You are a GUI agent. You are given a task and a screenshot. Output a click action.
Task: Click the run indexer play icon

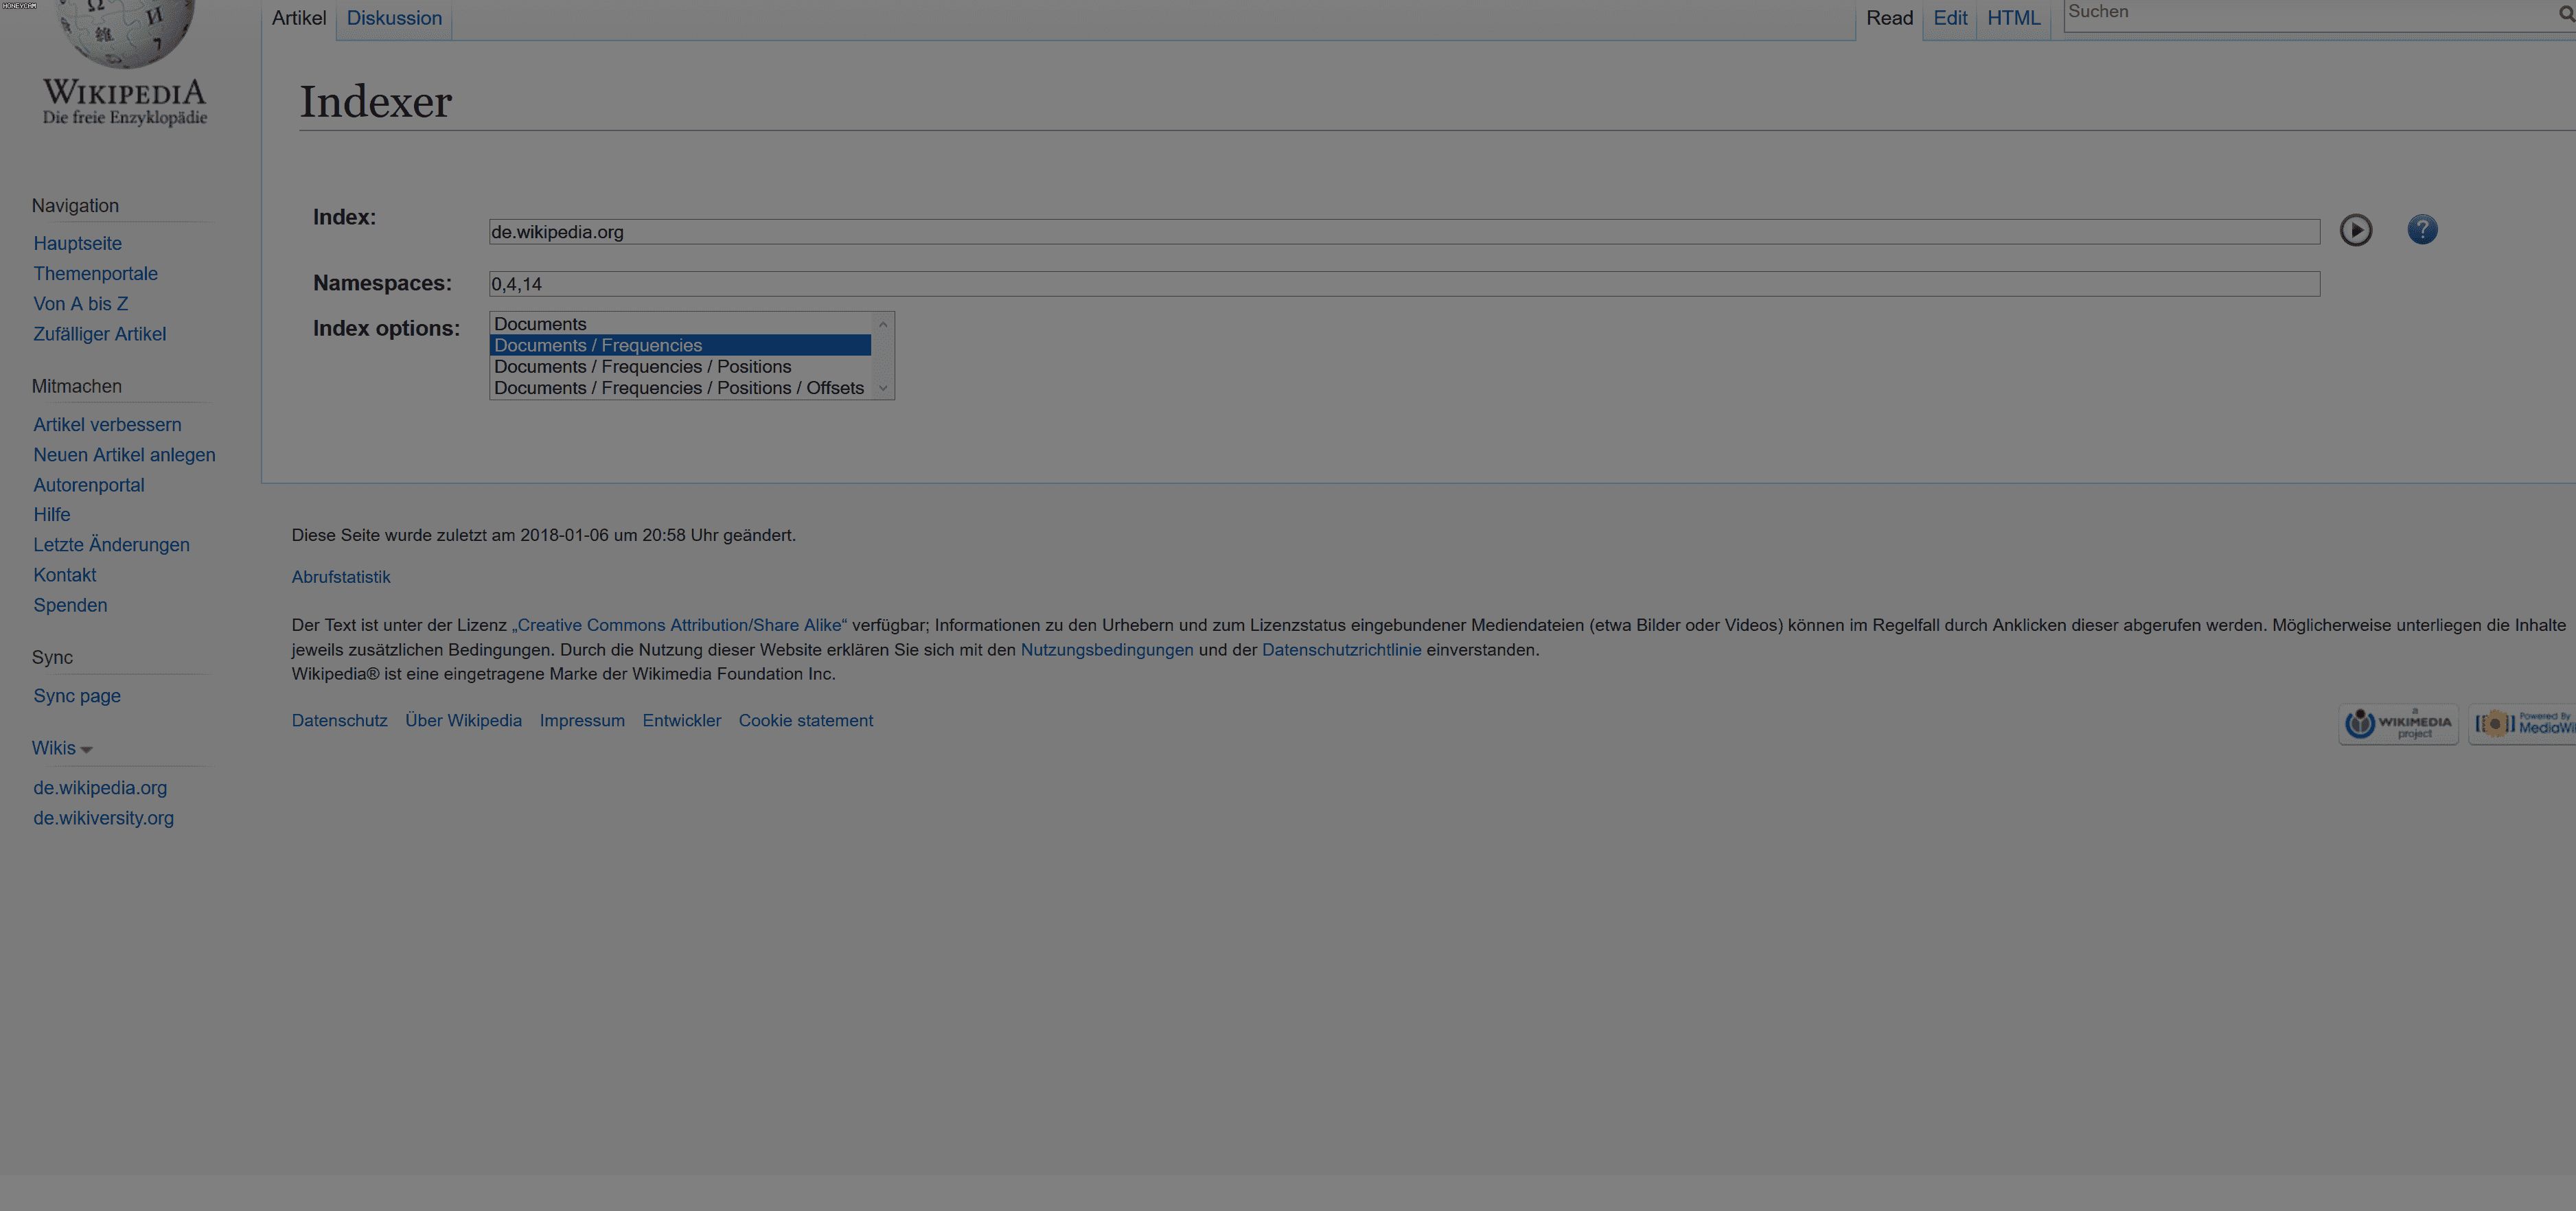tap(2355, 230)
